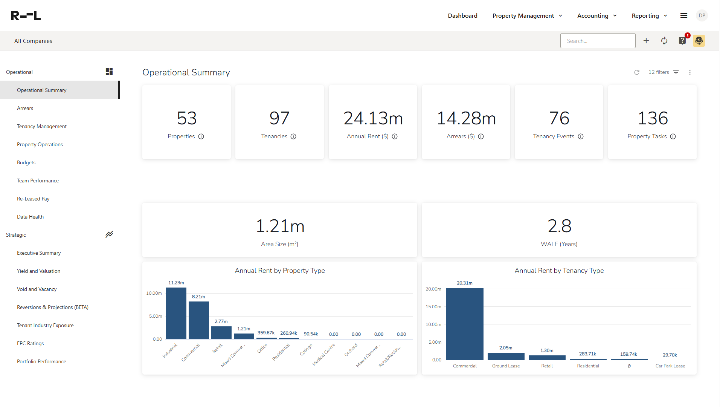
Task: Show info for Annual Rent card
Action: 395,136
